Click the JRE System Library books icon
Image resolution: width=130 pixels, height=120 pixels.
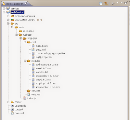pyautogui.click(x=12, y=20)
